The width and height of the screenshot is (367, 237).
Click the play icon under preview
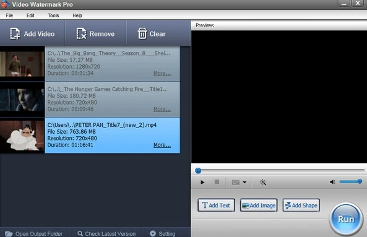202,182
